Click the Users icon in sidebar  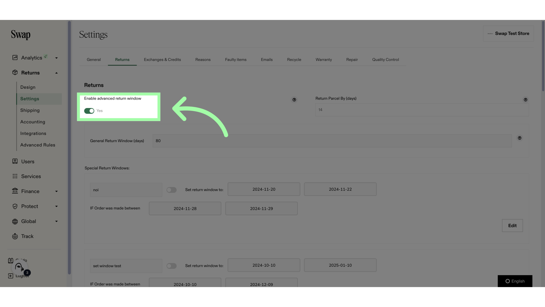(15, 161)
